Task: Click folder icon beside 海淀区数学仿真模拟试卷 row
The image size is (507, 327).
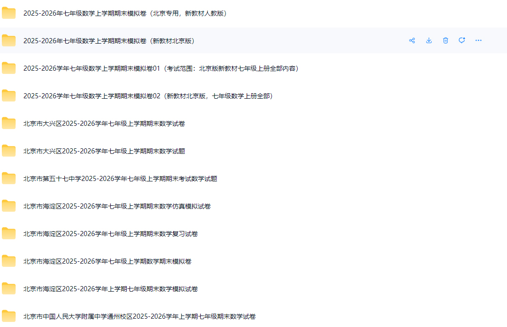Action: [x=9, y=206]
